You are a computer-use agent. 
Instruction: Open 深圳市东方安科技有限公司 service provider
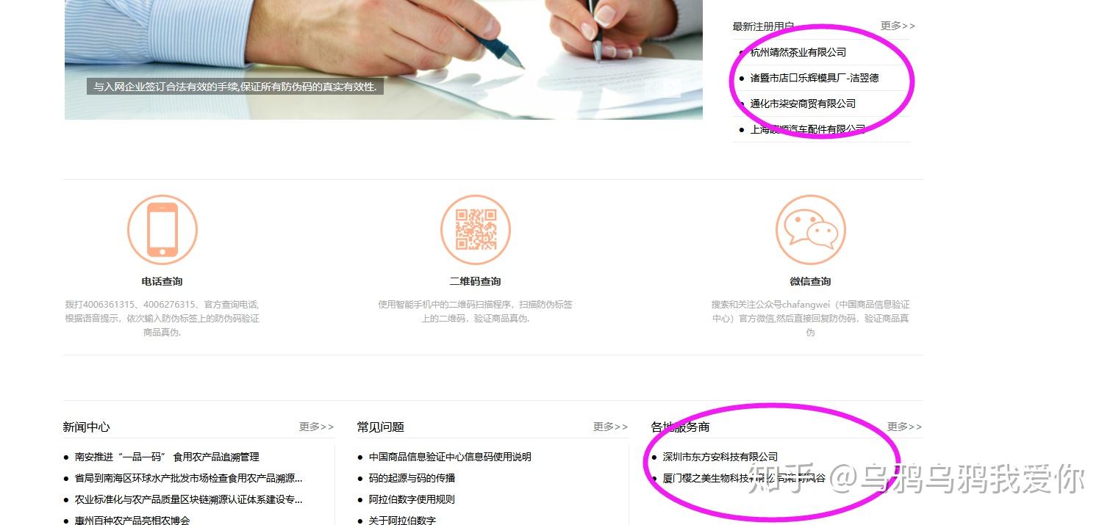(x=720, y=457)
